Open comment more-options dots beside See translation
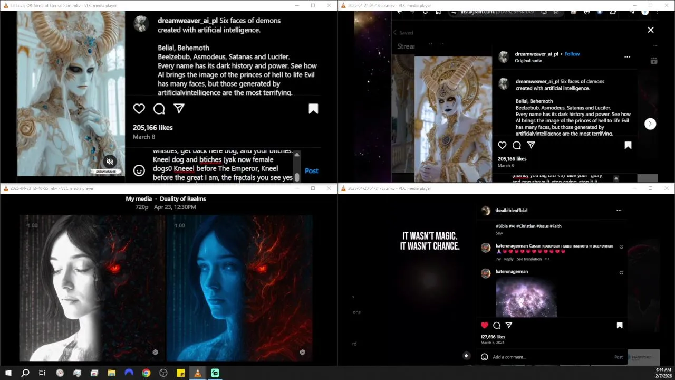This screenshot has width=675, height=380. click(x=547, y=259)
